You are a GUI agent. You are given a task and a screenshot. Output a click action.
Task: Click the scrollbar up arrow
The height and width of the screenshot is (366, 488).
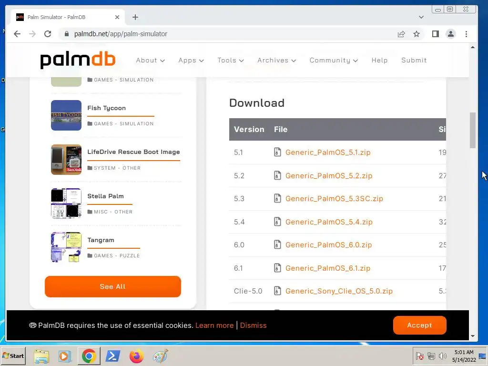[473, 47]
